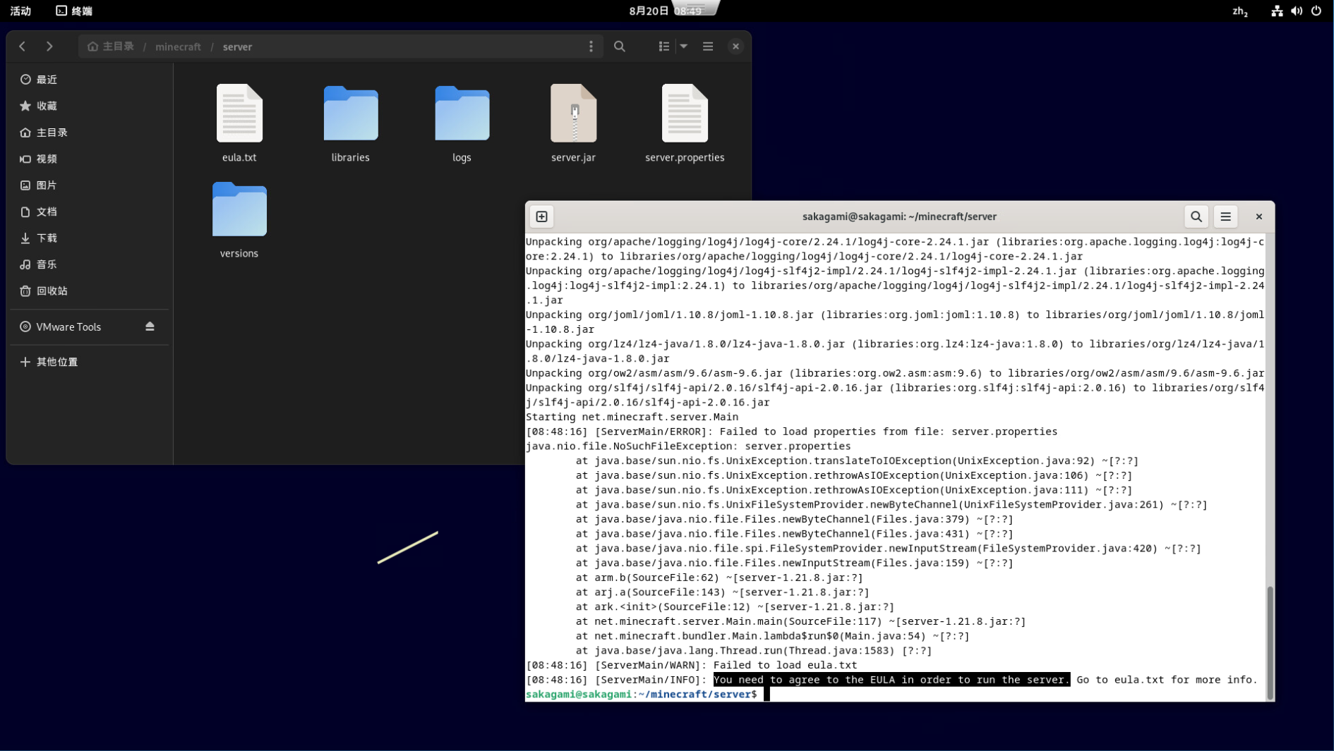This screenshot has width=1334, height=751.
Task: Open the file manager search icon
Action: coord(619,47)
